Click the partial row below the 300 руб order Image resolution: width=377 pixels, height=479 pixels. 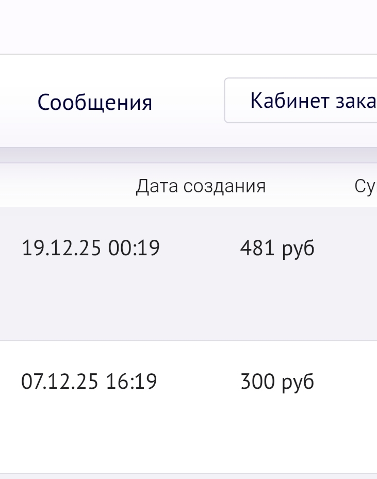pos(188,476)
